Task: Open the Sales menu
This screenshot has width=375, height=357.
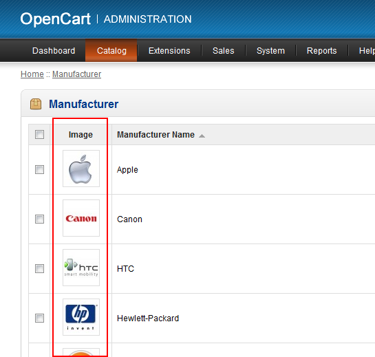Action: [224, 51]
